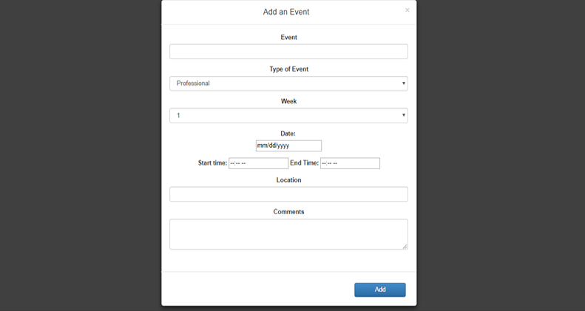Screen dimensions: 585x311
Task: Click the Type of Event label
Action: click(288, 69)
